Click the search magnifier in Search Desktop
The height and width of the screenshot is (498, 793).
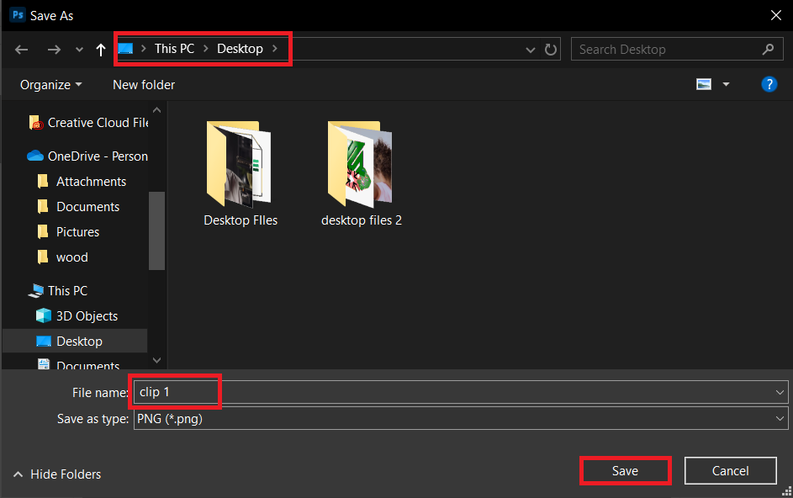point(768,49)
